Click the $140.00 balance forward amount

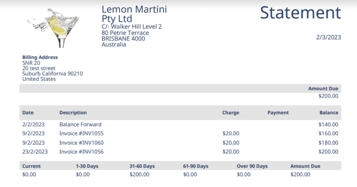(x=328, y=125)
